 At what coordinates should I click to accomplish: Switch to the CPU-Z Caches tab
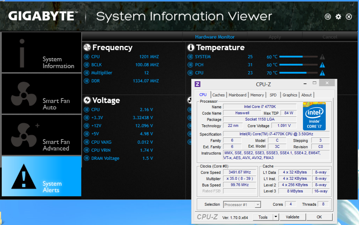tap(218, 95)
